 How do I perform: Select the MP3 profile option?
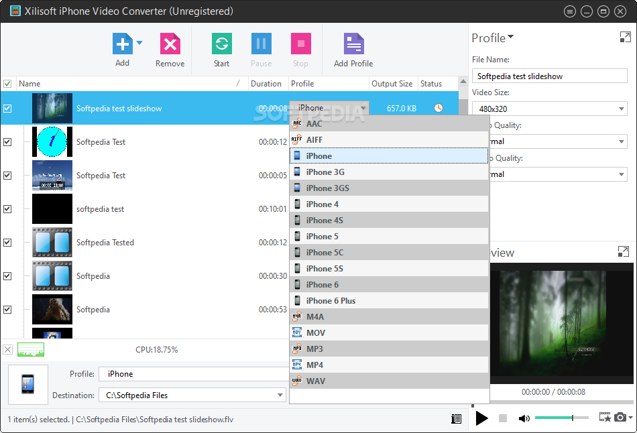click(389, 349)
